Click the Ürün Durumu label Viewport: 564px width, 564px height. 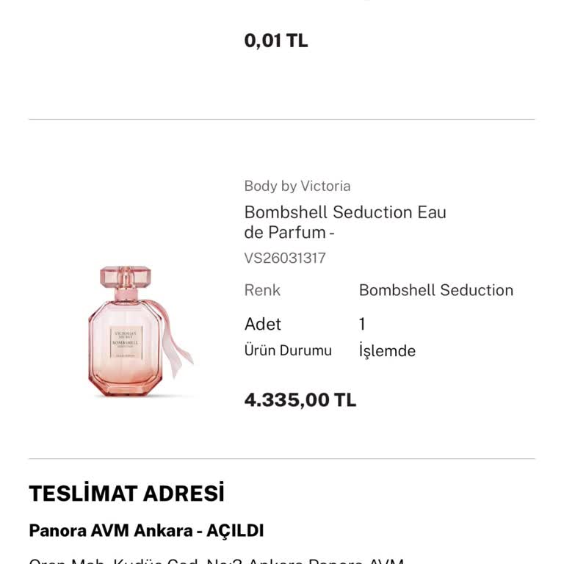tap(287, 350)
